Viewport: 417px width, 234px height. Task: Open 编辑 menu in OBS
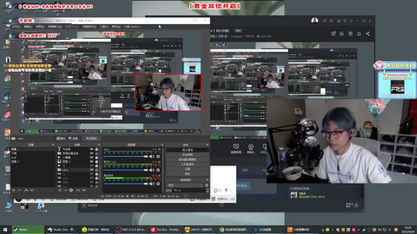point(28,27)
